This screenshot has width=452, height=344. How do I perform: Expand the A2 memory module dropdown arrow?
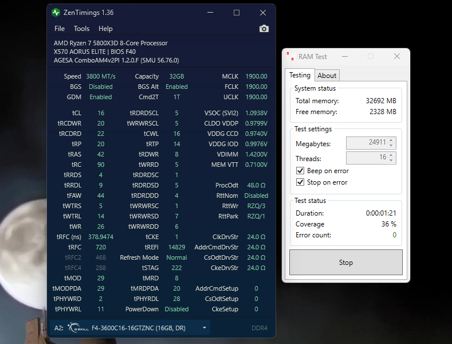tap(205, 328)
